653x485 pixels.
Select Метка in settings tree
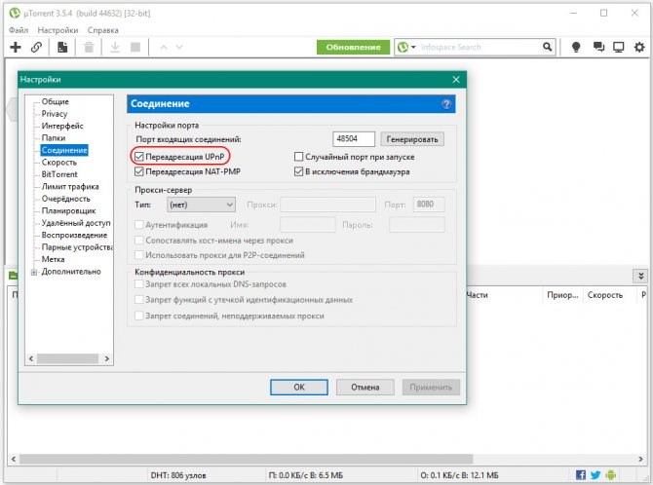point(53,259)
